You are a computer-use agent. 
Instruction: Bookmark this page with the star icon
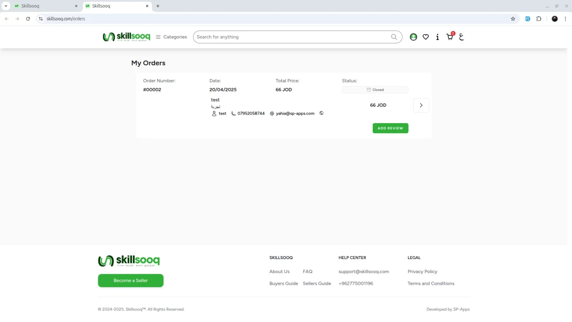tap(513, 19)
